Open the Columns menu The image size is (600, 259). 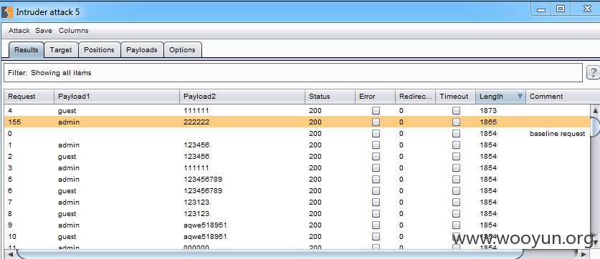click(x=73, y=31)
